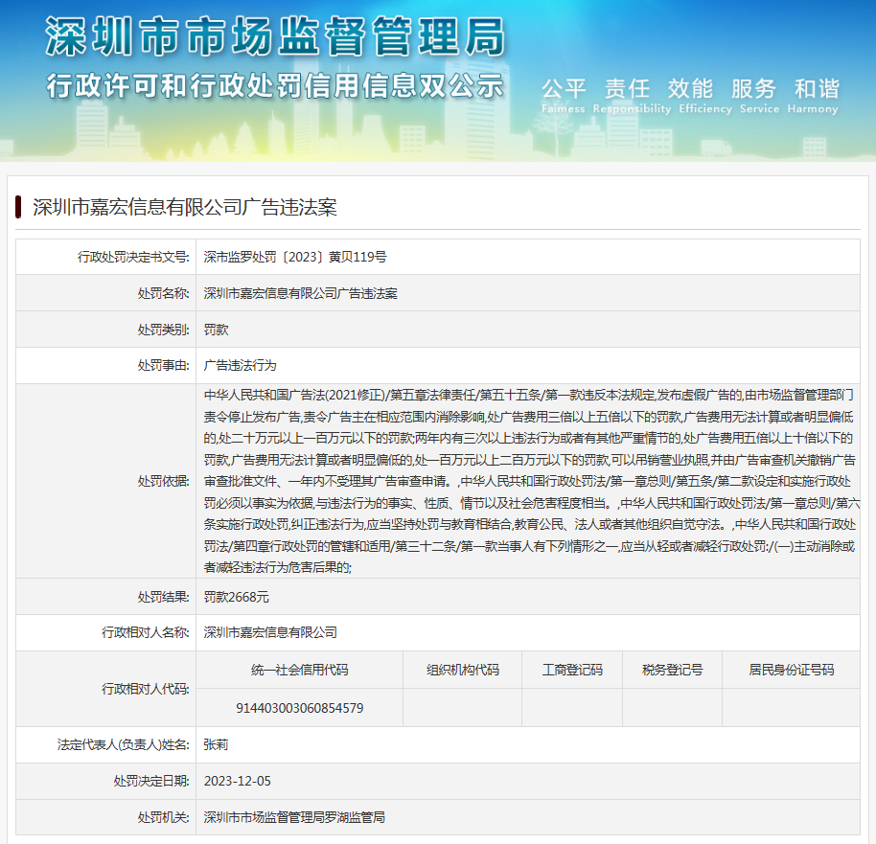Click the 效能 Efficiency slogan text
Image resolution: width=876 pixels, height=844 pixels.
click(691, 96)
